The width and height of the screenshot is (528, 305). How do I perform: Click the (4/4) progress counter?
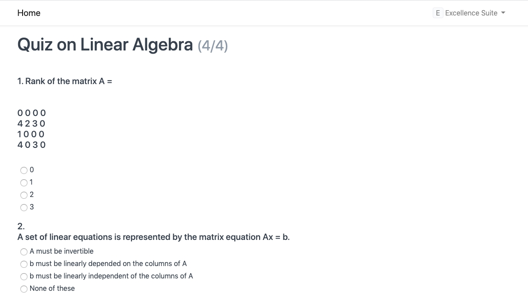[x=213, y=46]
